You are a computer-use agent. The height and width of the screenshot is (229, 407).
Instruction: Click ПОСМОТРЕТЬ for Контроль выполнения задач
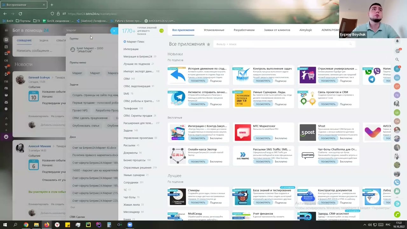[263, 81]
